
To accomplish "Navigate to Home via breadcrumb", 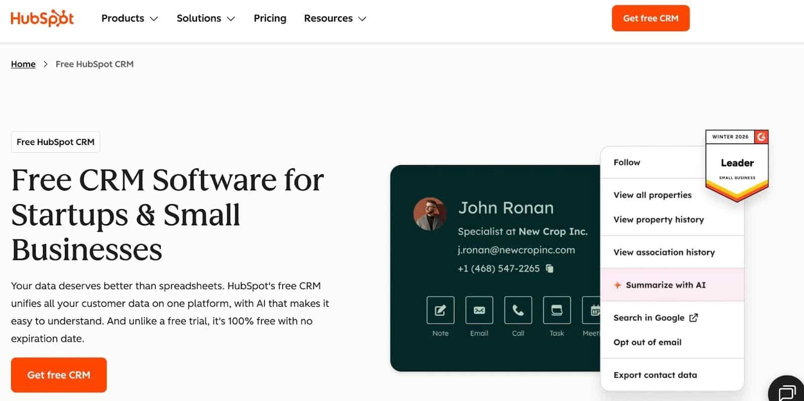I will [23, 64].
